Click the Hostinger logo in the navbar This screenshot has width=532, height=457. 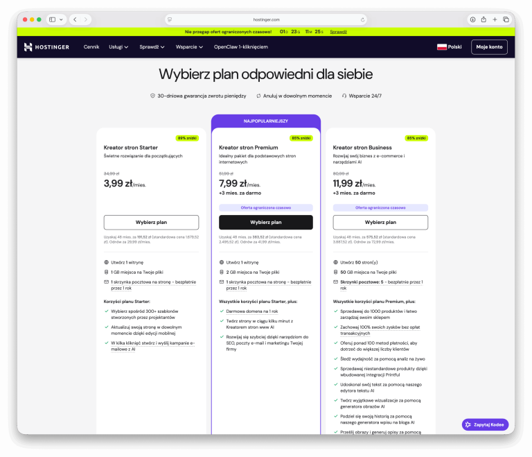point(46,47)
